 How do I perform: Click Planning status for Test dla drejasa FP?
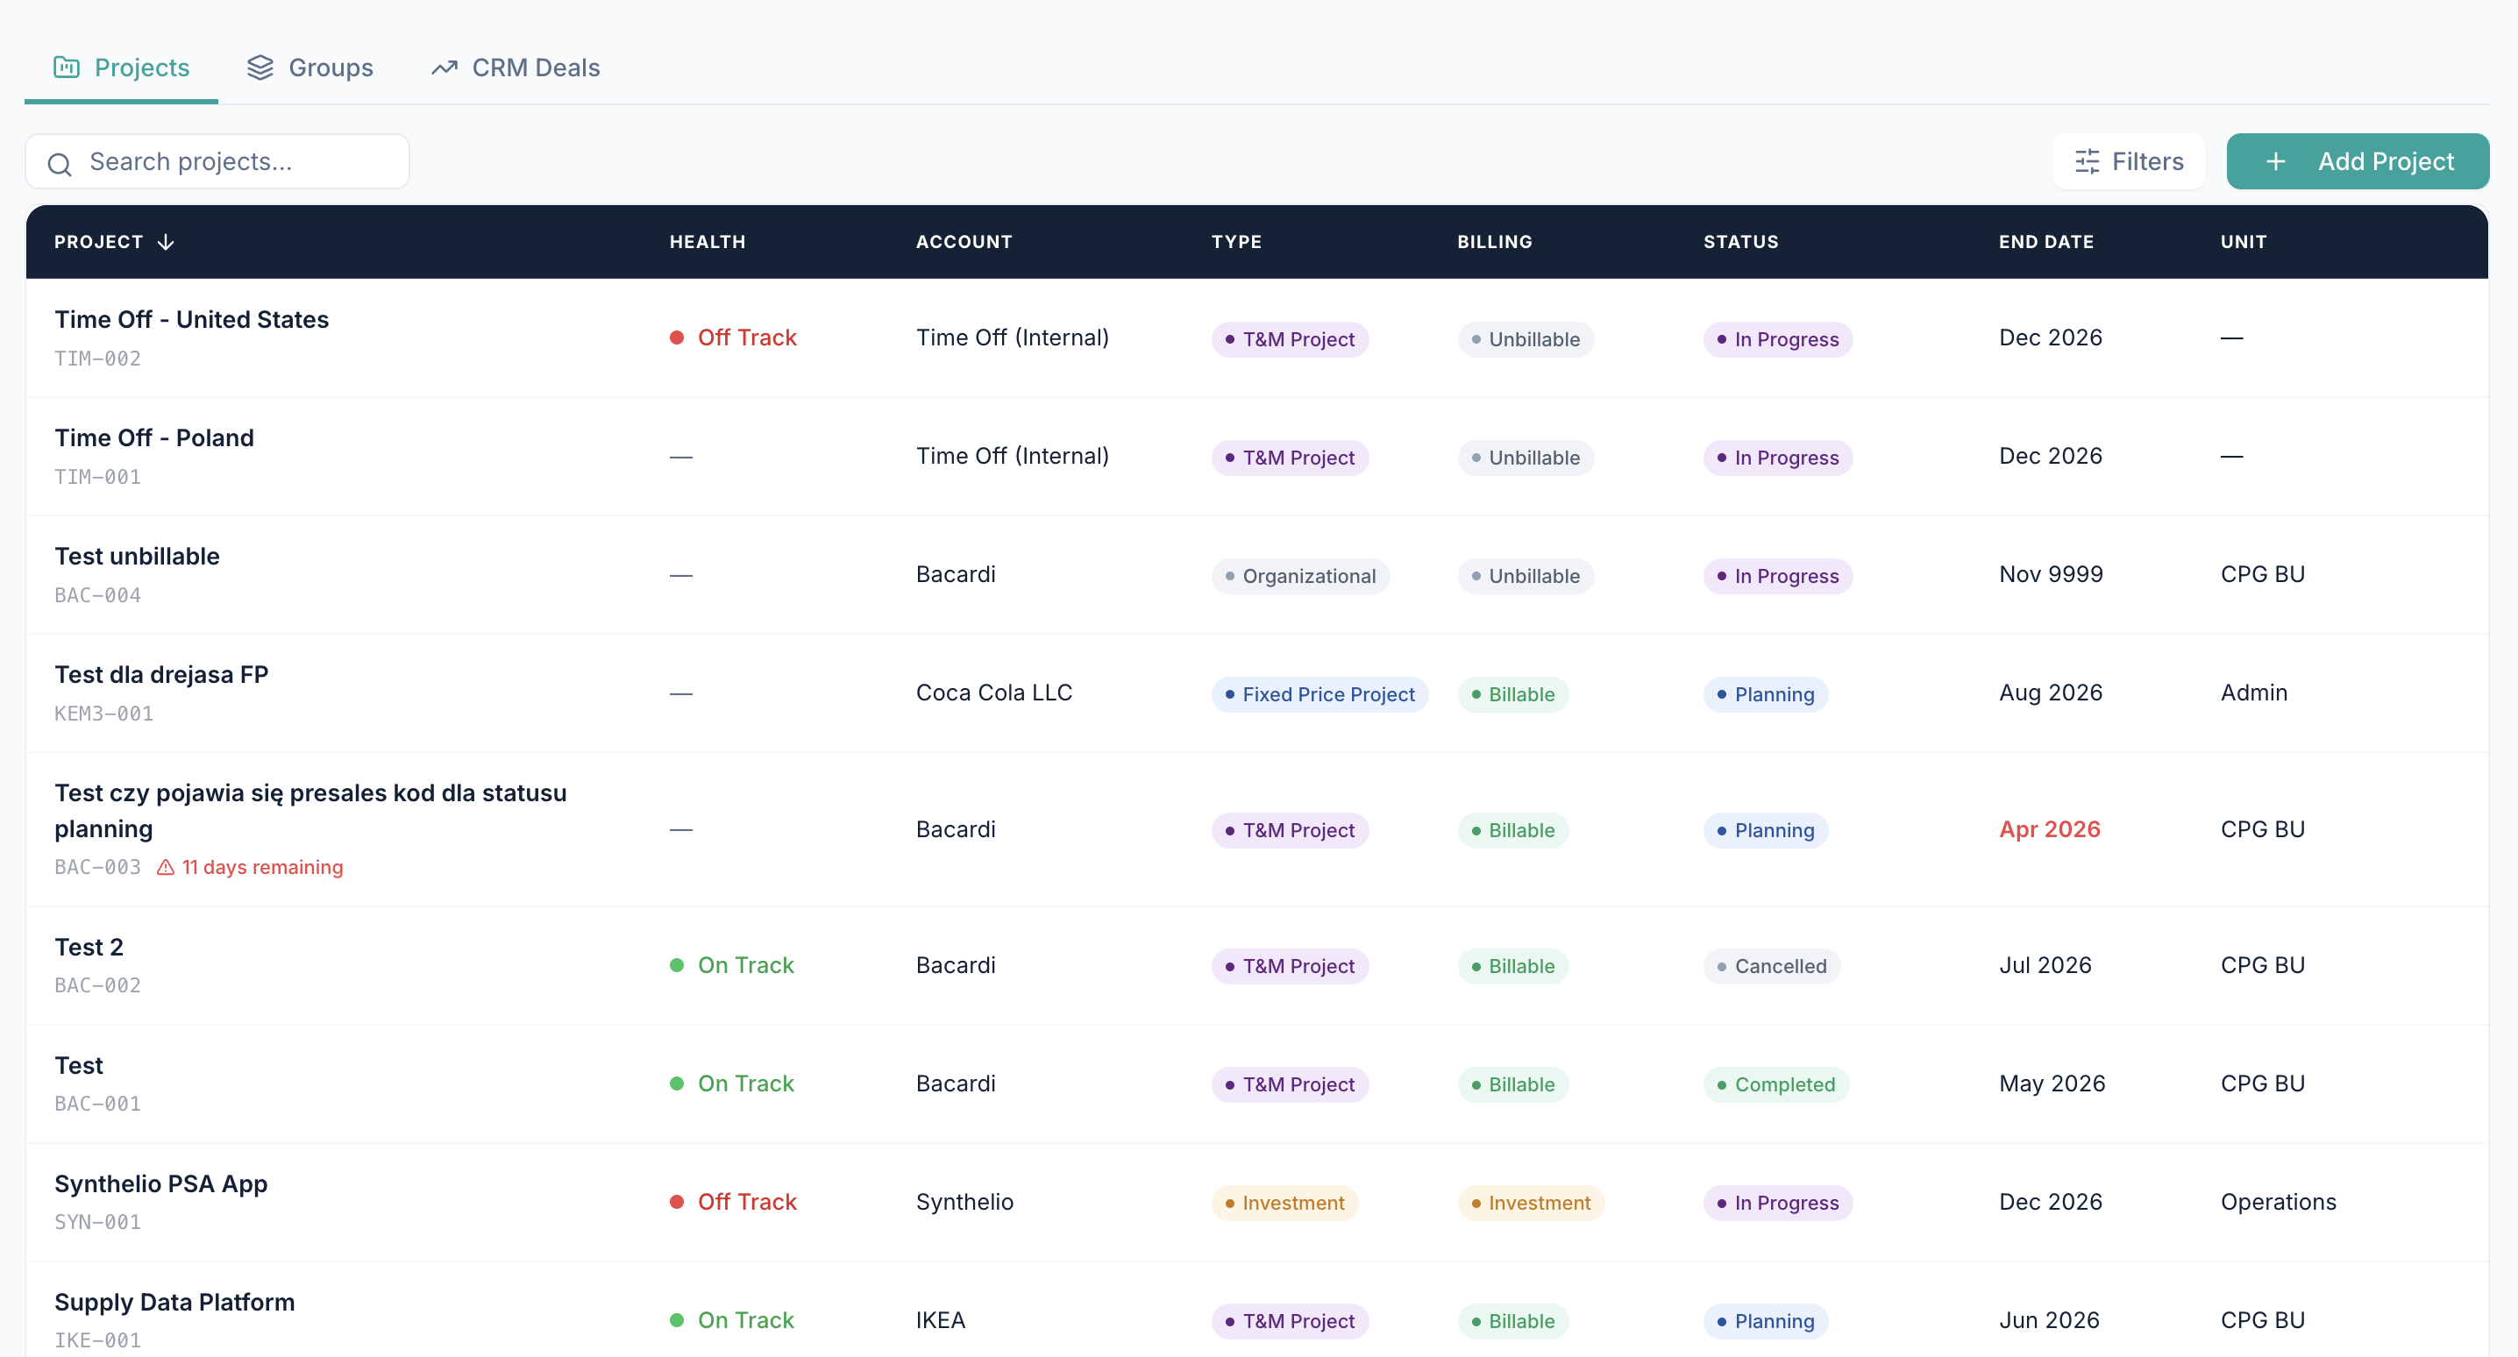tap(1767, 694)
